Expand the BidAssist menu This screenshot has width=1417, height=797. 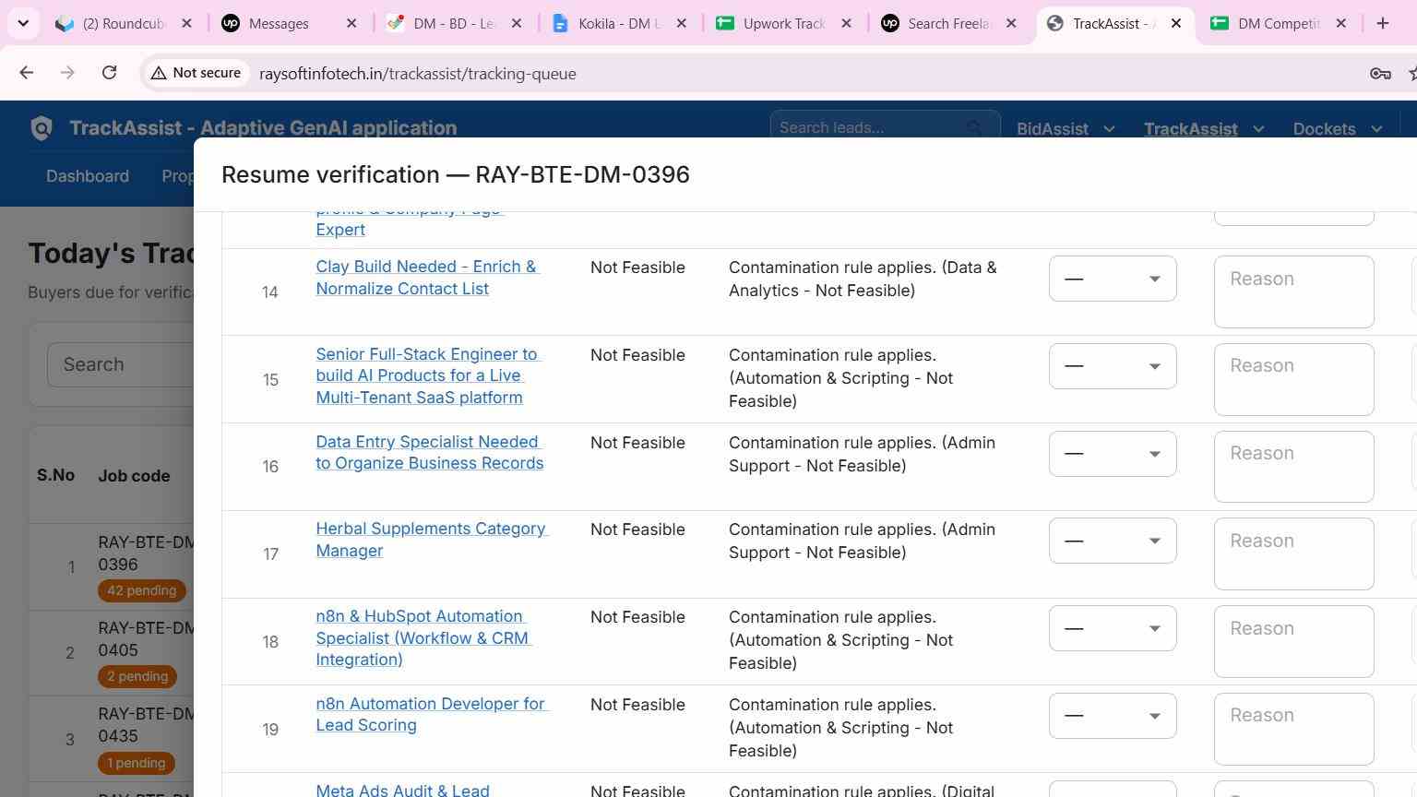pyautogui.click(x=1066, y=129)
